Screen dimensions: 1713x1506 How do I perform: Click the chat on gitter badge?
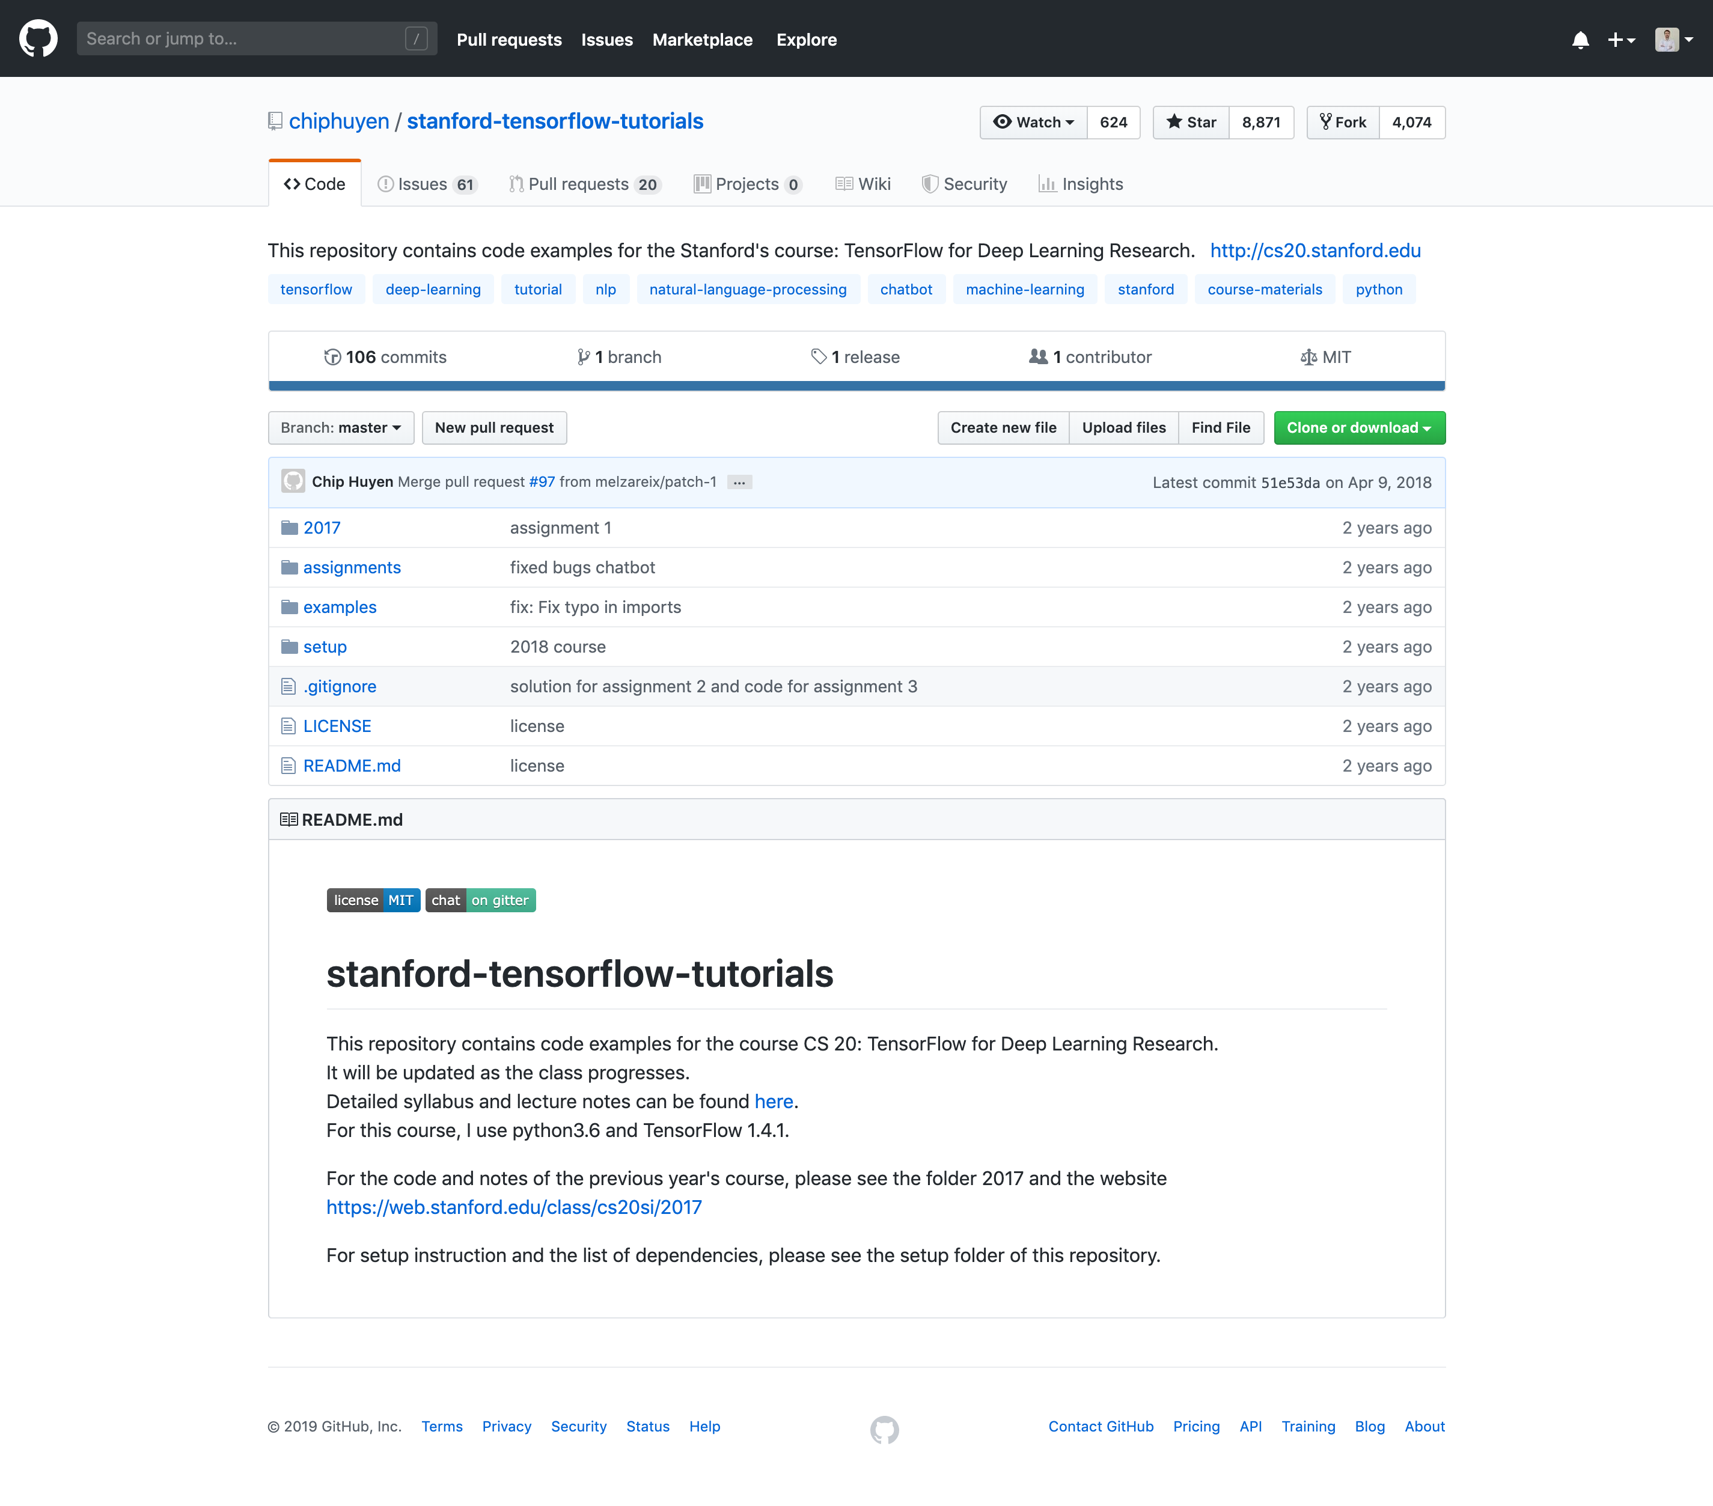pyautogui.click(x=480, y=900)
